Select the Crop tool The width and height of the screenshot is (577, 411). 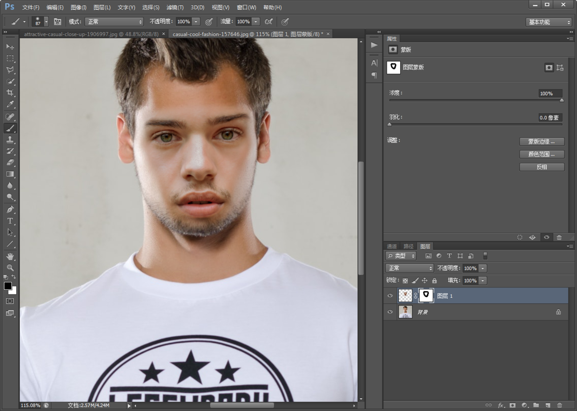(x=10, y=93)
